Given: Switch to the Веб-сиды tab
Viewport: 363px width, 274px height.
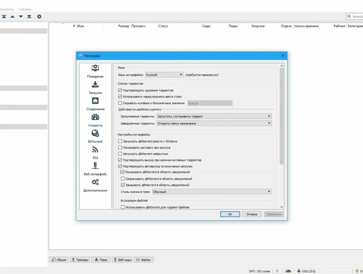Looking at the screenshot, I should pos(123,260).
